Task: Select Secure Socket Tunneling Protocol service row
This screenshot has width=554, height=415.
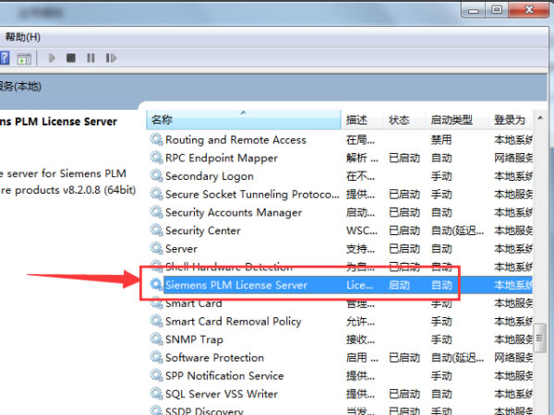Action: [340, 194]
